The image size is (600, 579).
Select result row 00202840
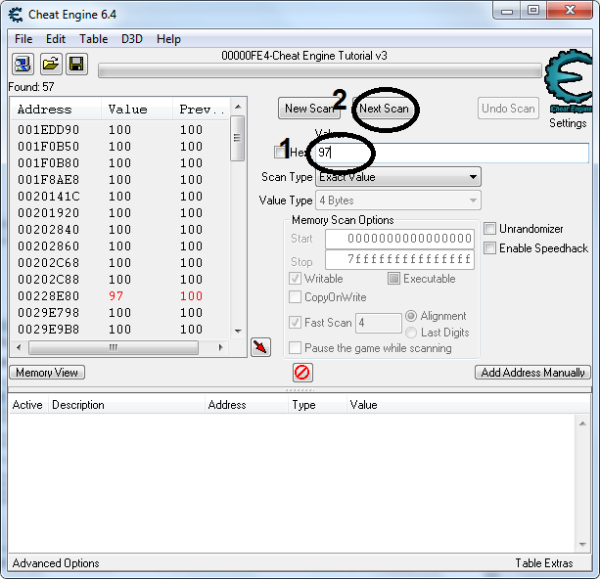click(x=120, y=230)
